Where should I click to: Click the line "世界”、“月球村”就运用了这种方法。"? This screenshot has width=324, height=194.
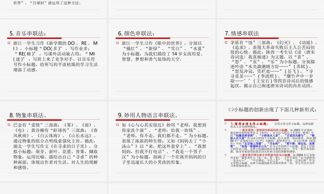click(x=48, y=3)
